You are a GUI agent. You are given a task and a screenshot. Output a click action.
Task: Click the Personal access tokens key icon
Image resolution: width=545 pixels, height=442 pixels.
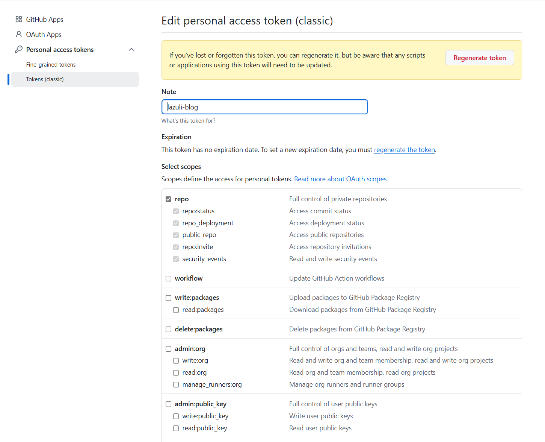pos(19,49)
